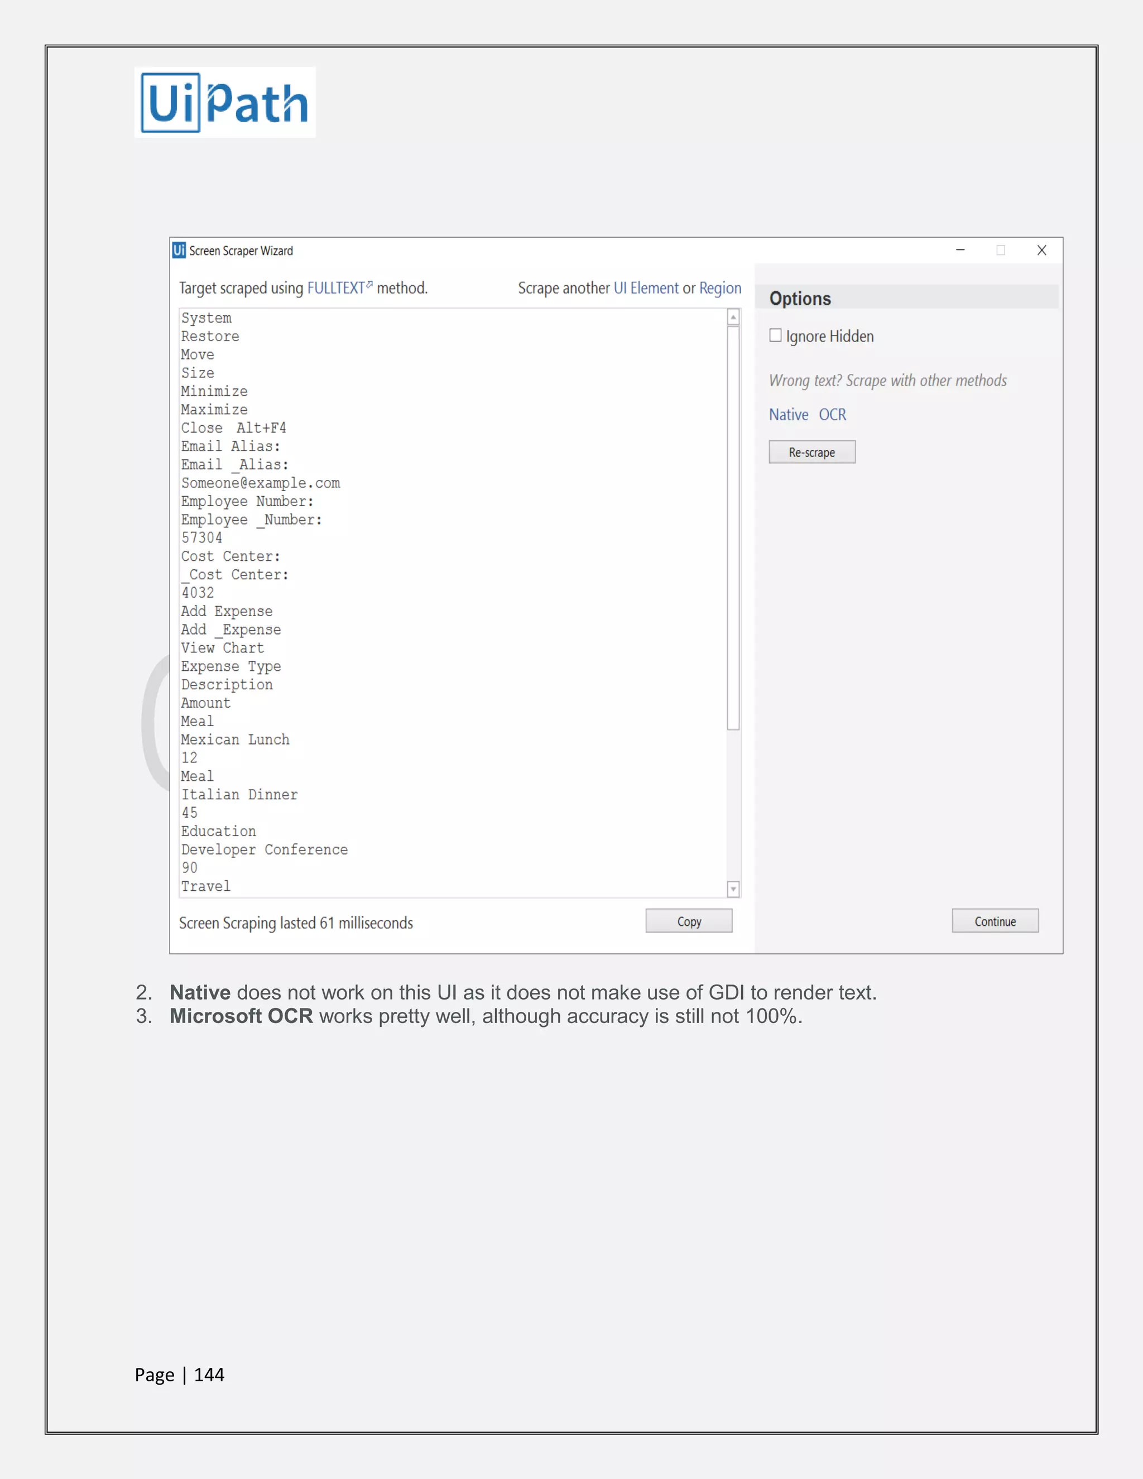Select the 'Close Alt+F4' line
This screenshot has height=1479, width=1143.
pyautogui.click(x=234, y=428)
